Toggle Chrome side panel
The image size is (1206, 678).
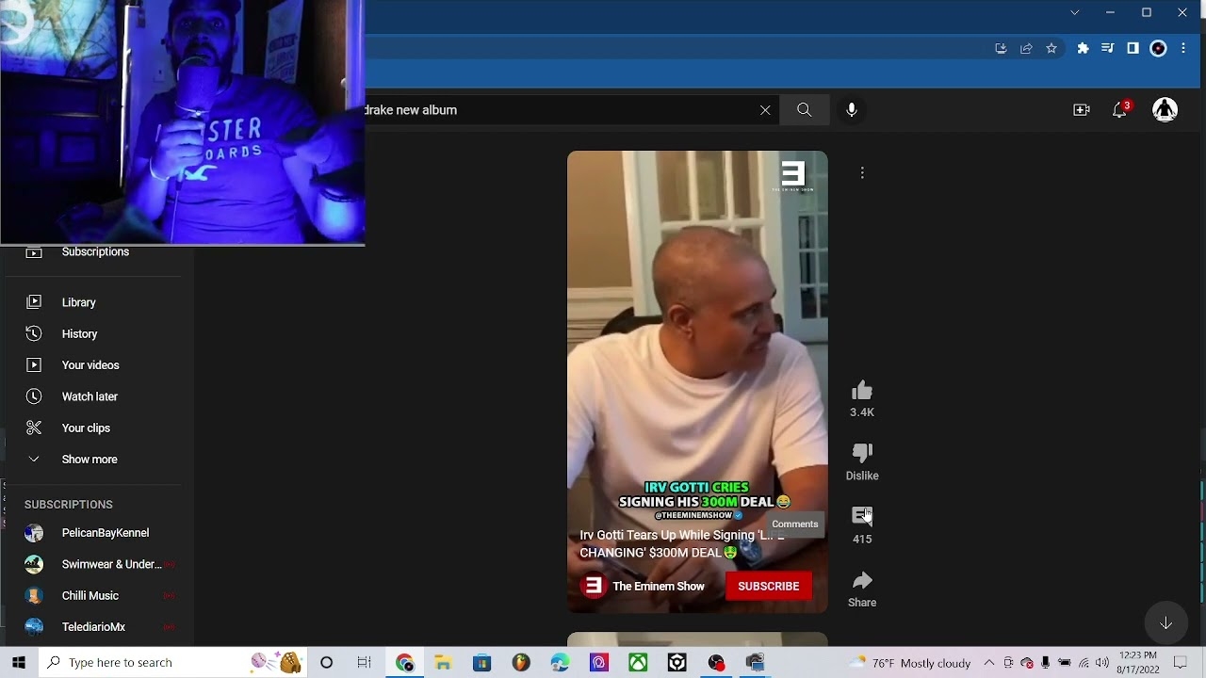pyautogui.click(x=1133, y=48)
